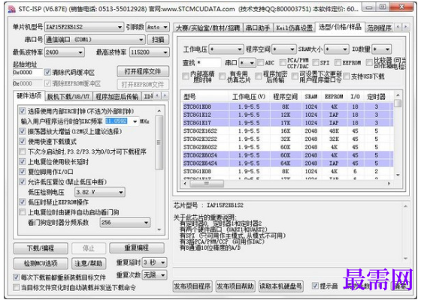Switch to the 脱机下载/U8/U7 tab
The height and width of the screenshot is (303, 427).
pyautogui.click(x=68, y=97)
